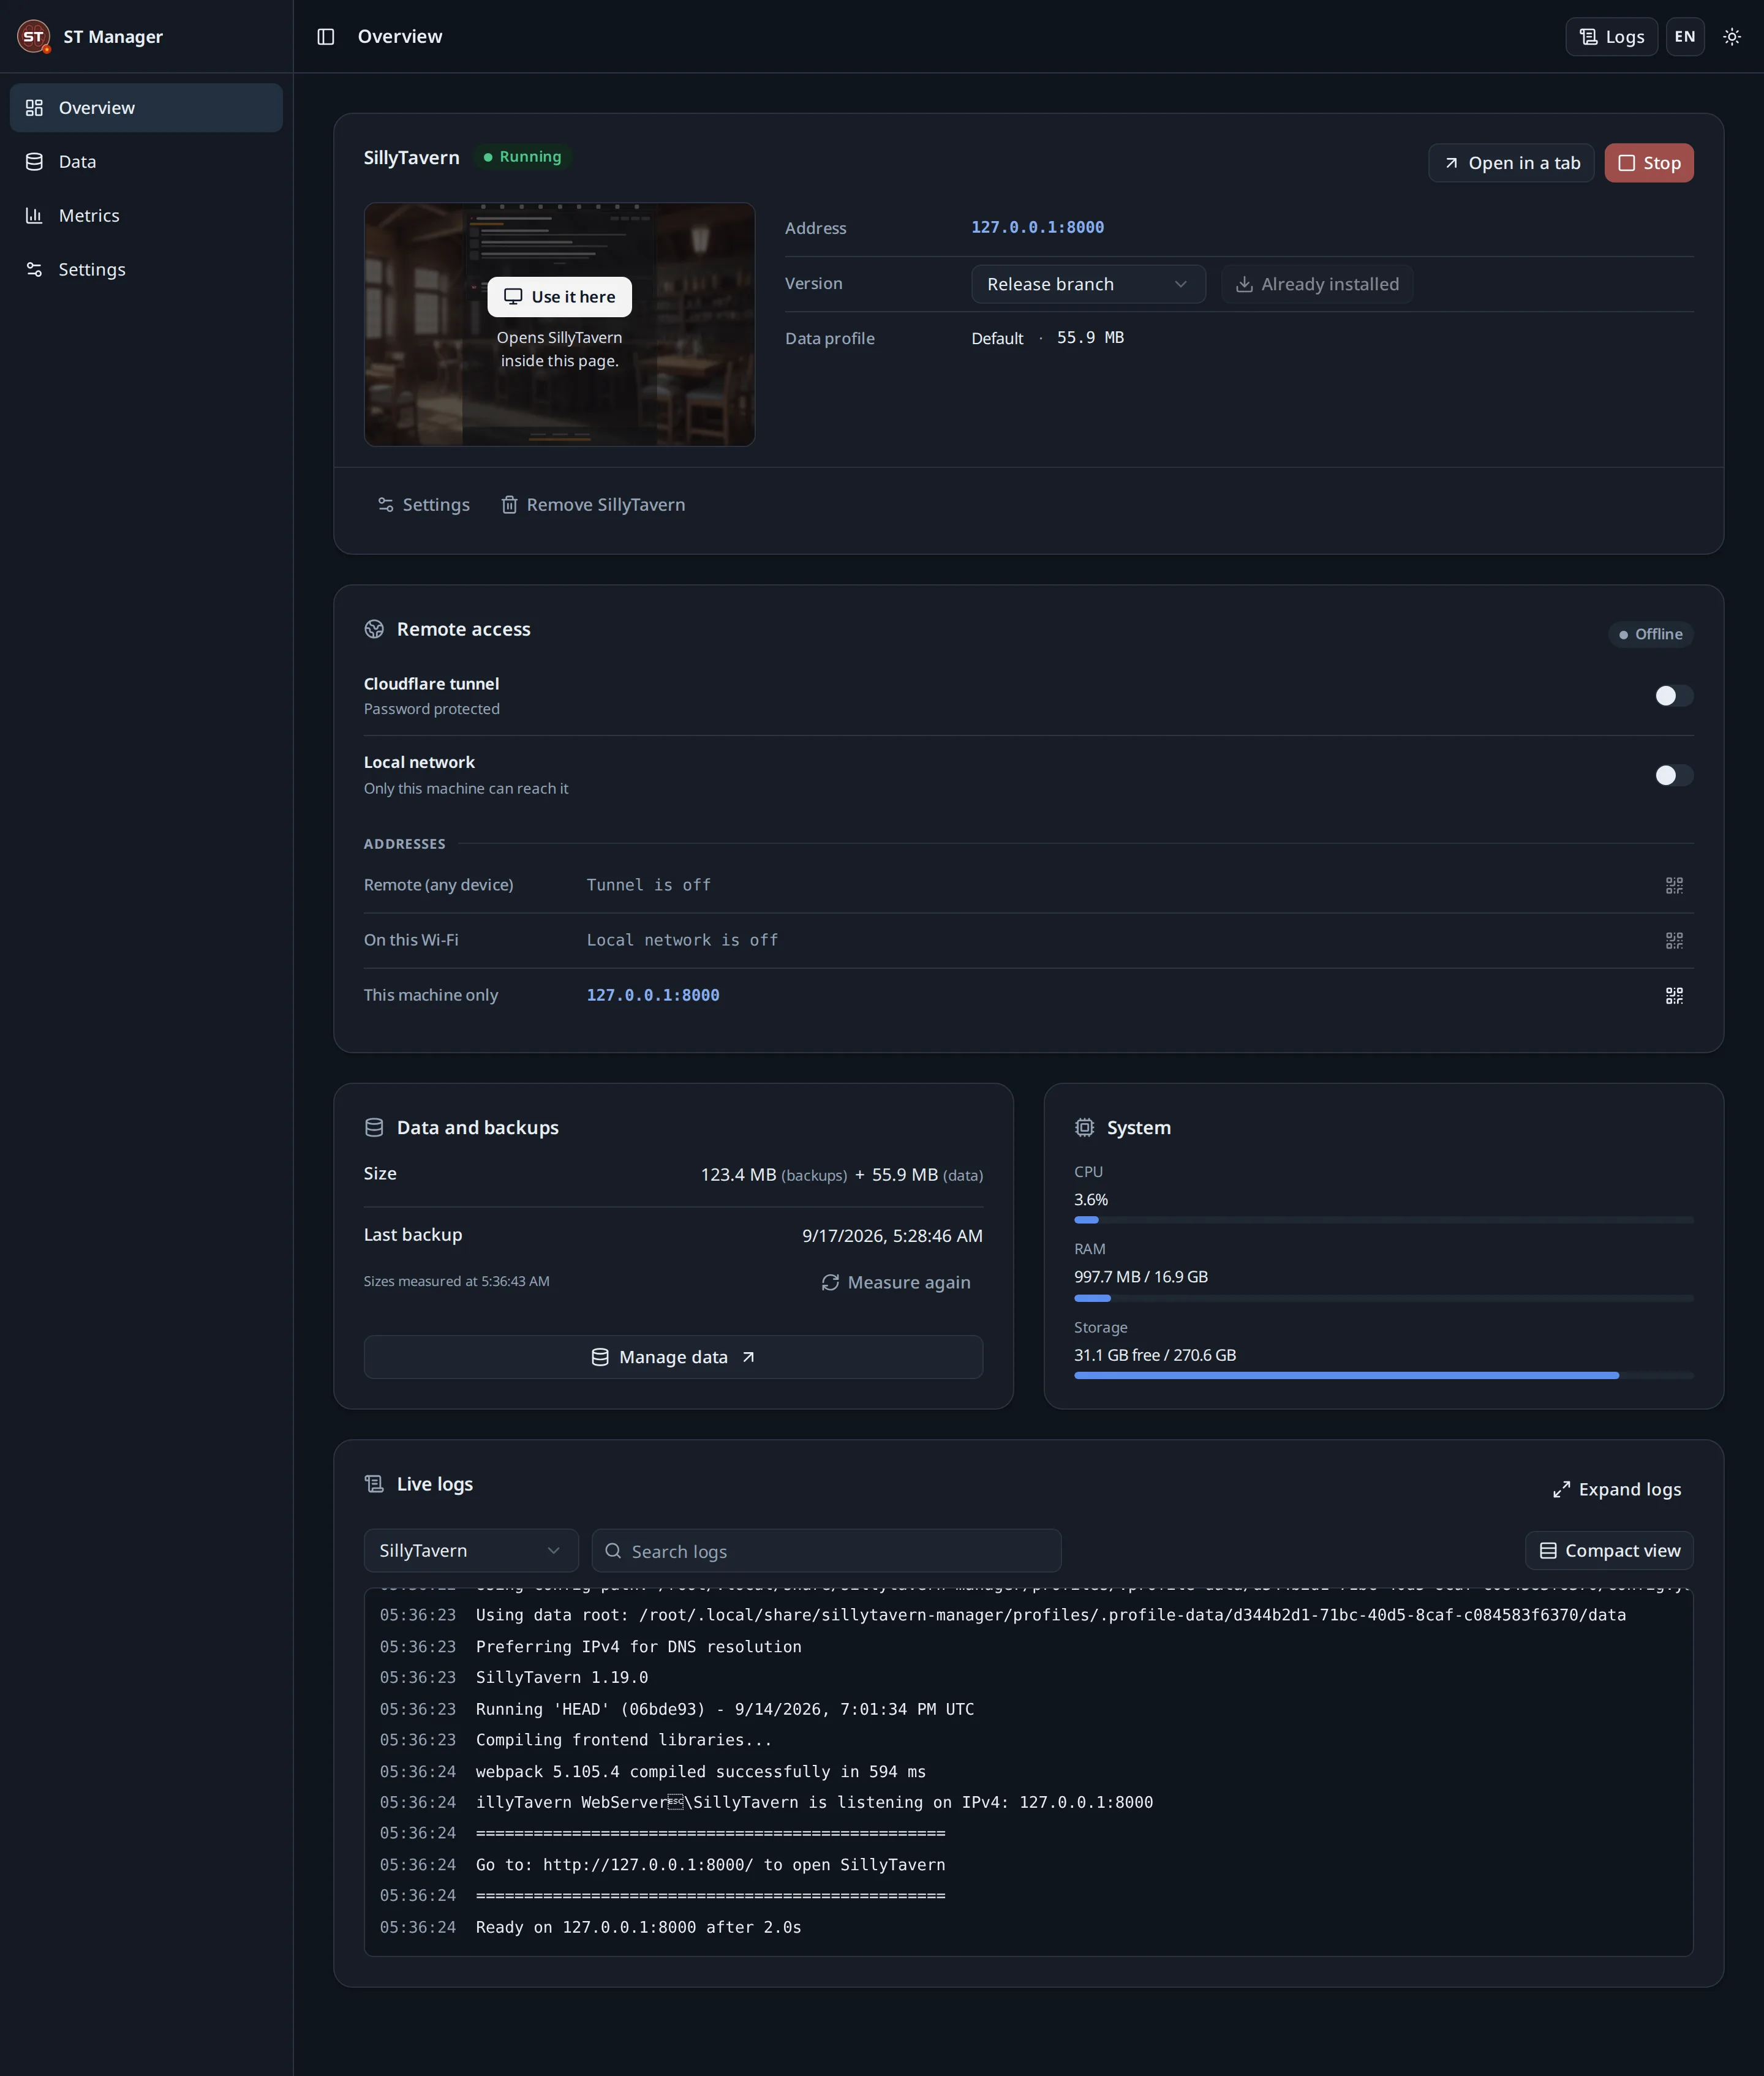This screenshot has width=1764, height=2076.
Task: Click the Data and backups database icon
Action: [374, 1128]
